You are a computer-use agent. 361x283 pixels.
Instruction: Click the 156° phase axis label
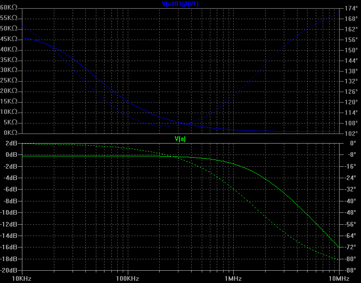[351, 40]
